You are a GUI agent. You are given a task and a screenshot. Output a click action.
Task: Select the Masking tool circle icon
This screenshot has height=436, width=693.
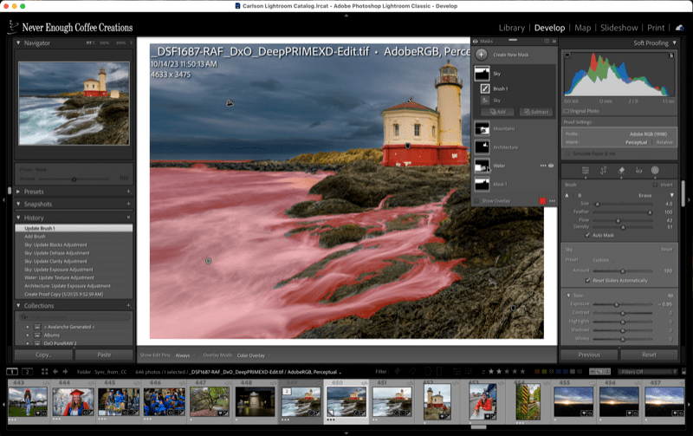point(655,171)
